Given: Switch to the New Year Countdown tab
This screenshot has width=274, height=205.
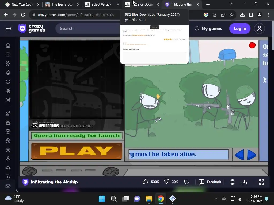Looking at the screenshot, I should (x=22, y=5).
